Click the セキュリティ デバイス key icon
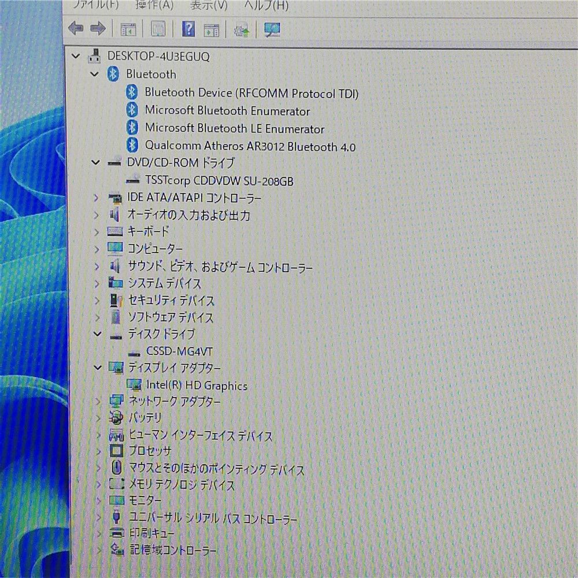This screenshot has width=578, height=578. coord(116,301)
